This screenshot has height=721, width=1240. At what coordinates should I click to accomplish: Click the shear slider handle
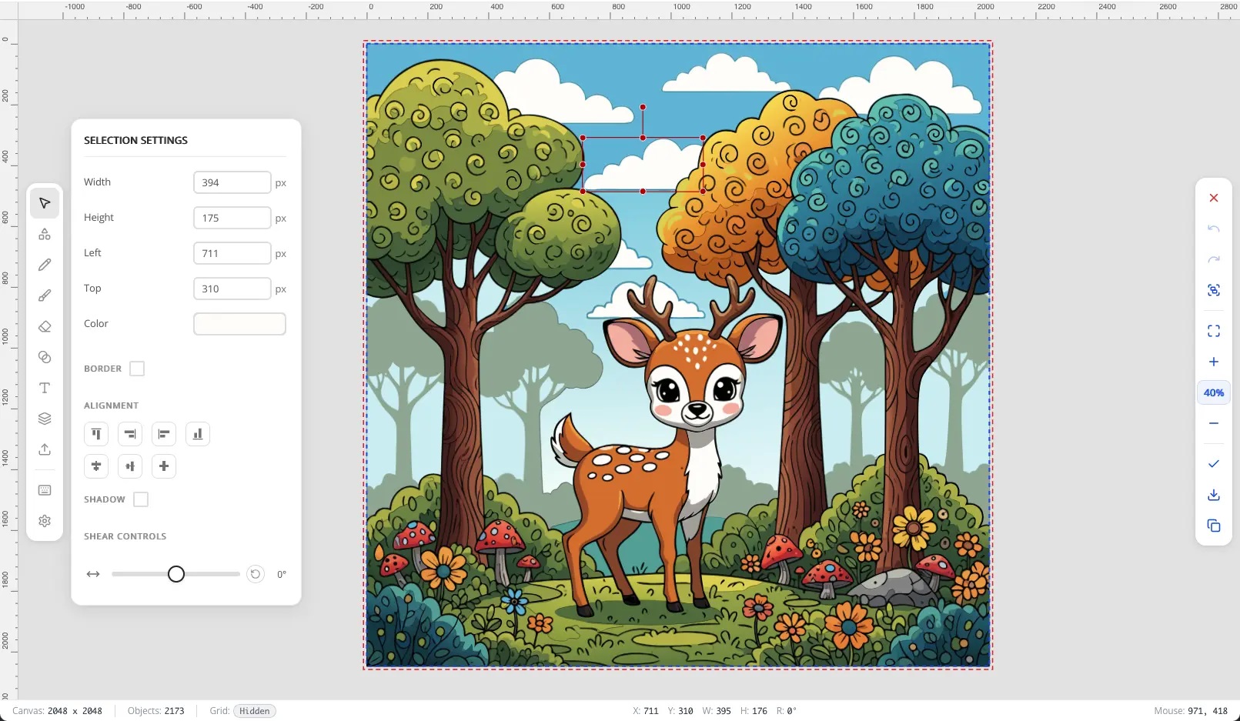[x=176, y=574]
